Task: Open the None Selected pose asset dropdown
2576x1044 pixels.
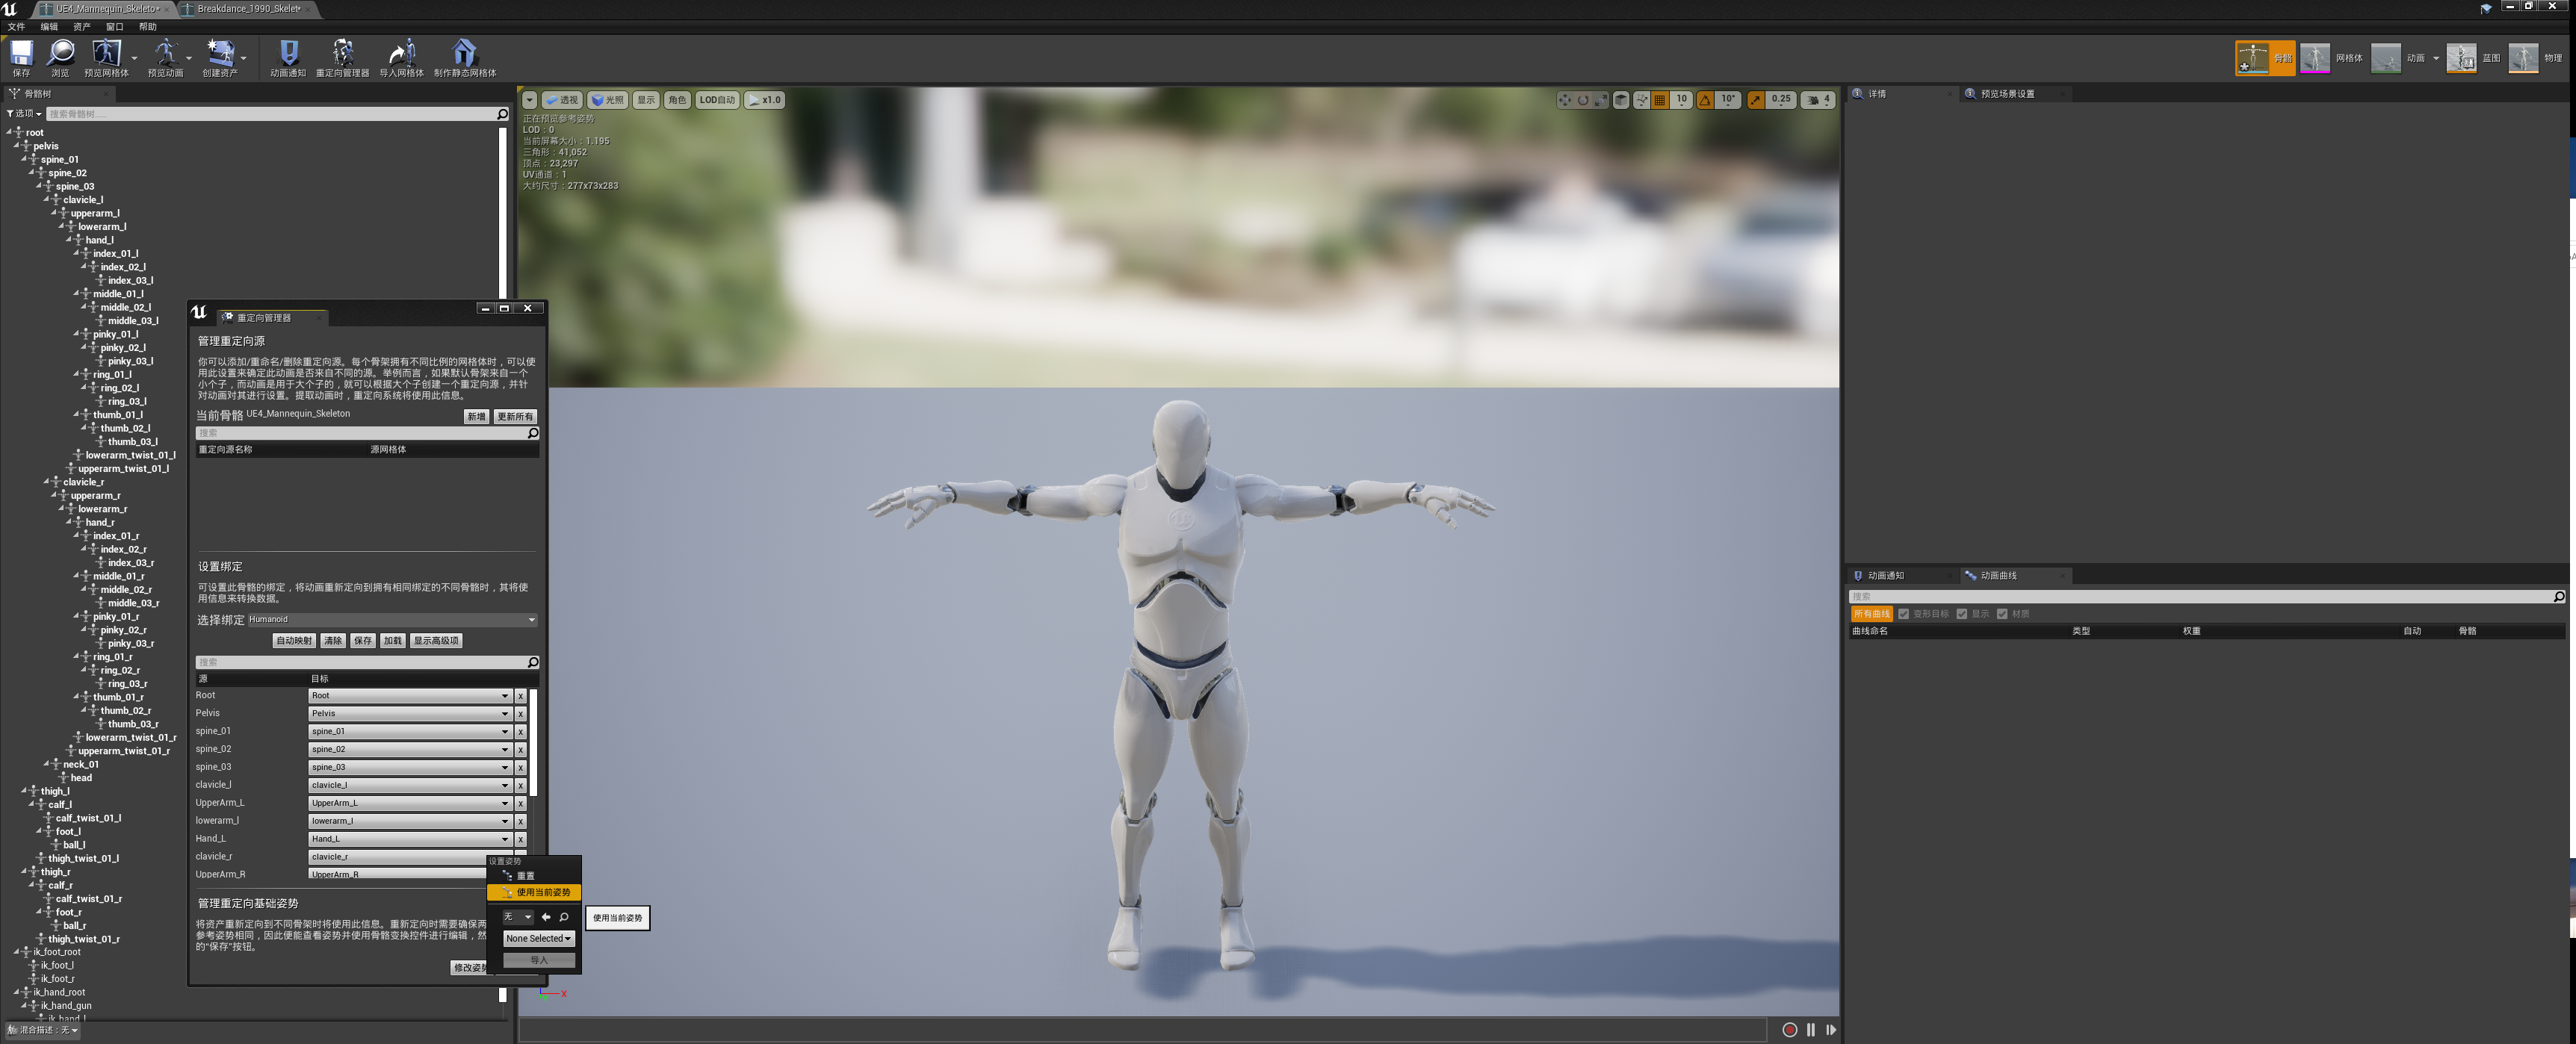Action: [x=538, y=938]
